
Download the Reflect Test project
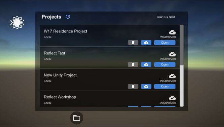pyautogui.click(x=146, y=65)
